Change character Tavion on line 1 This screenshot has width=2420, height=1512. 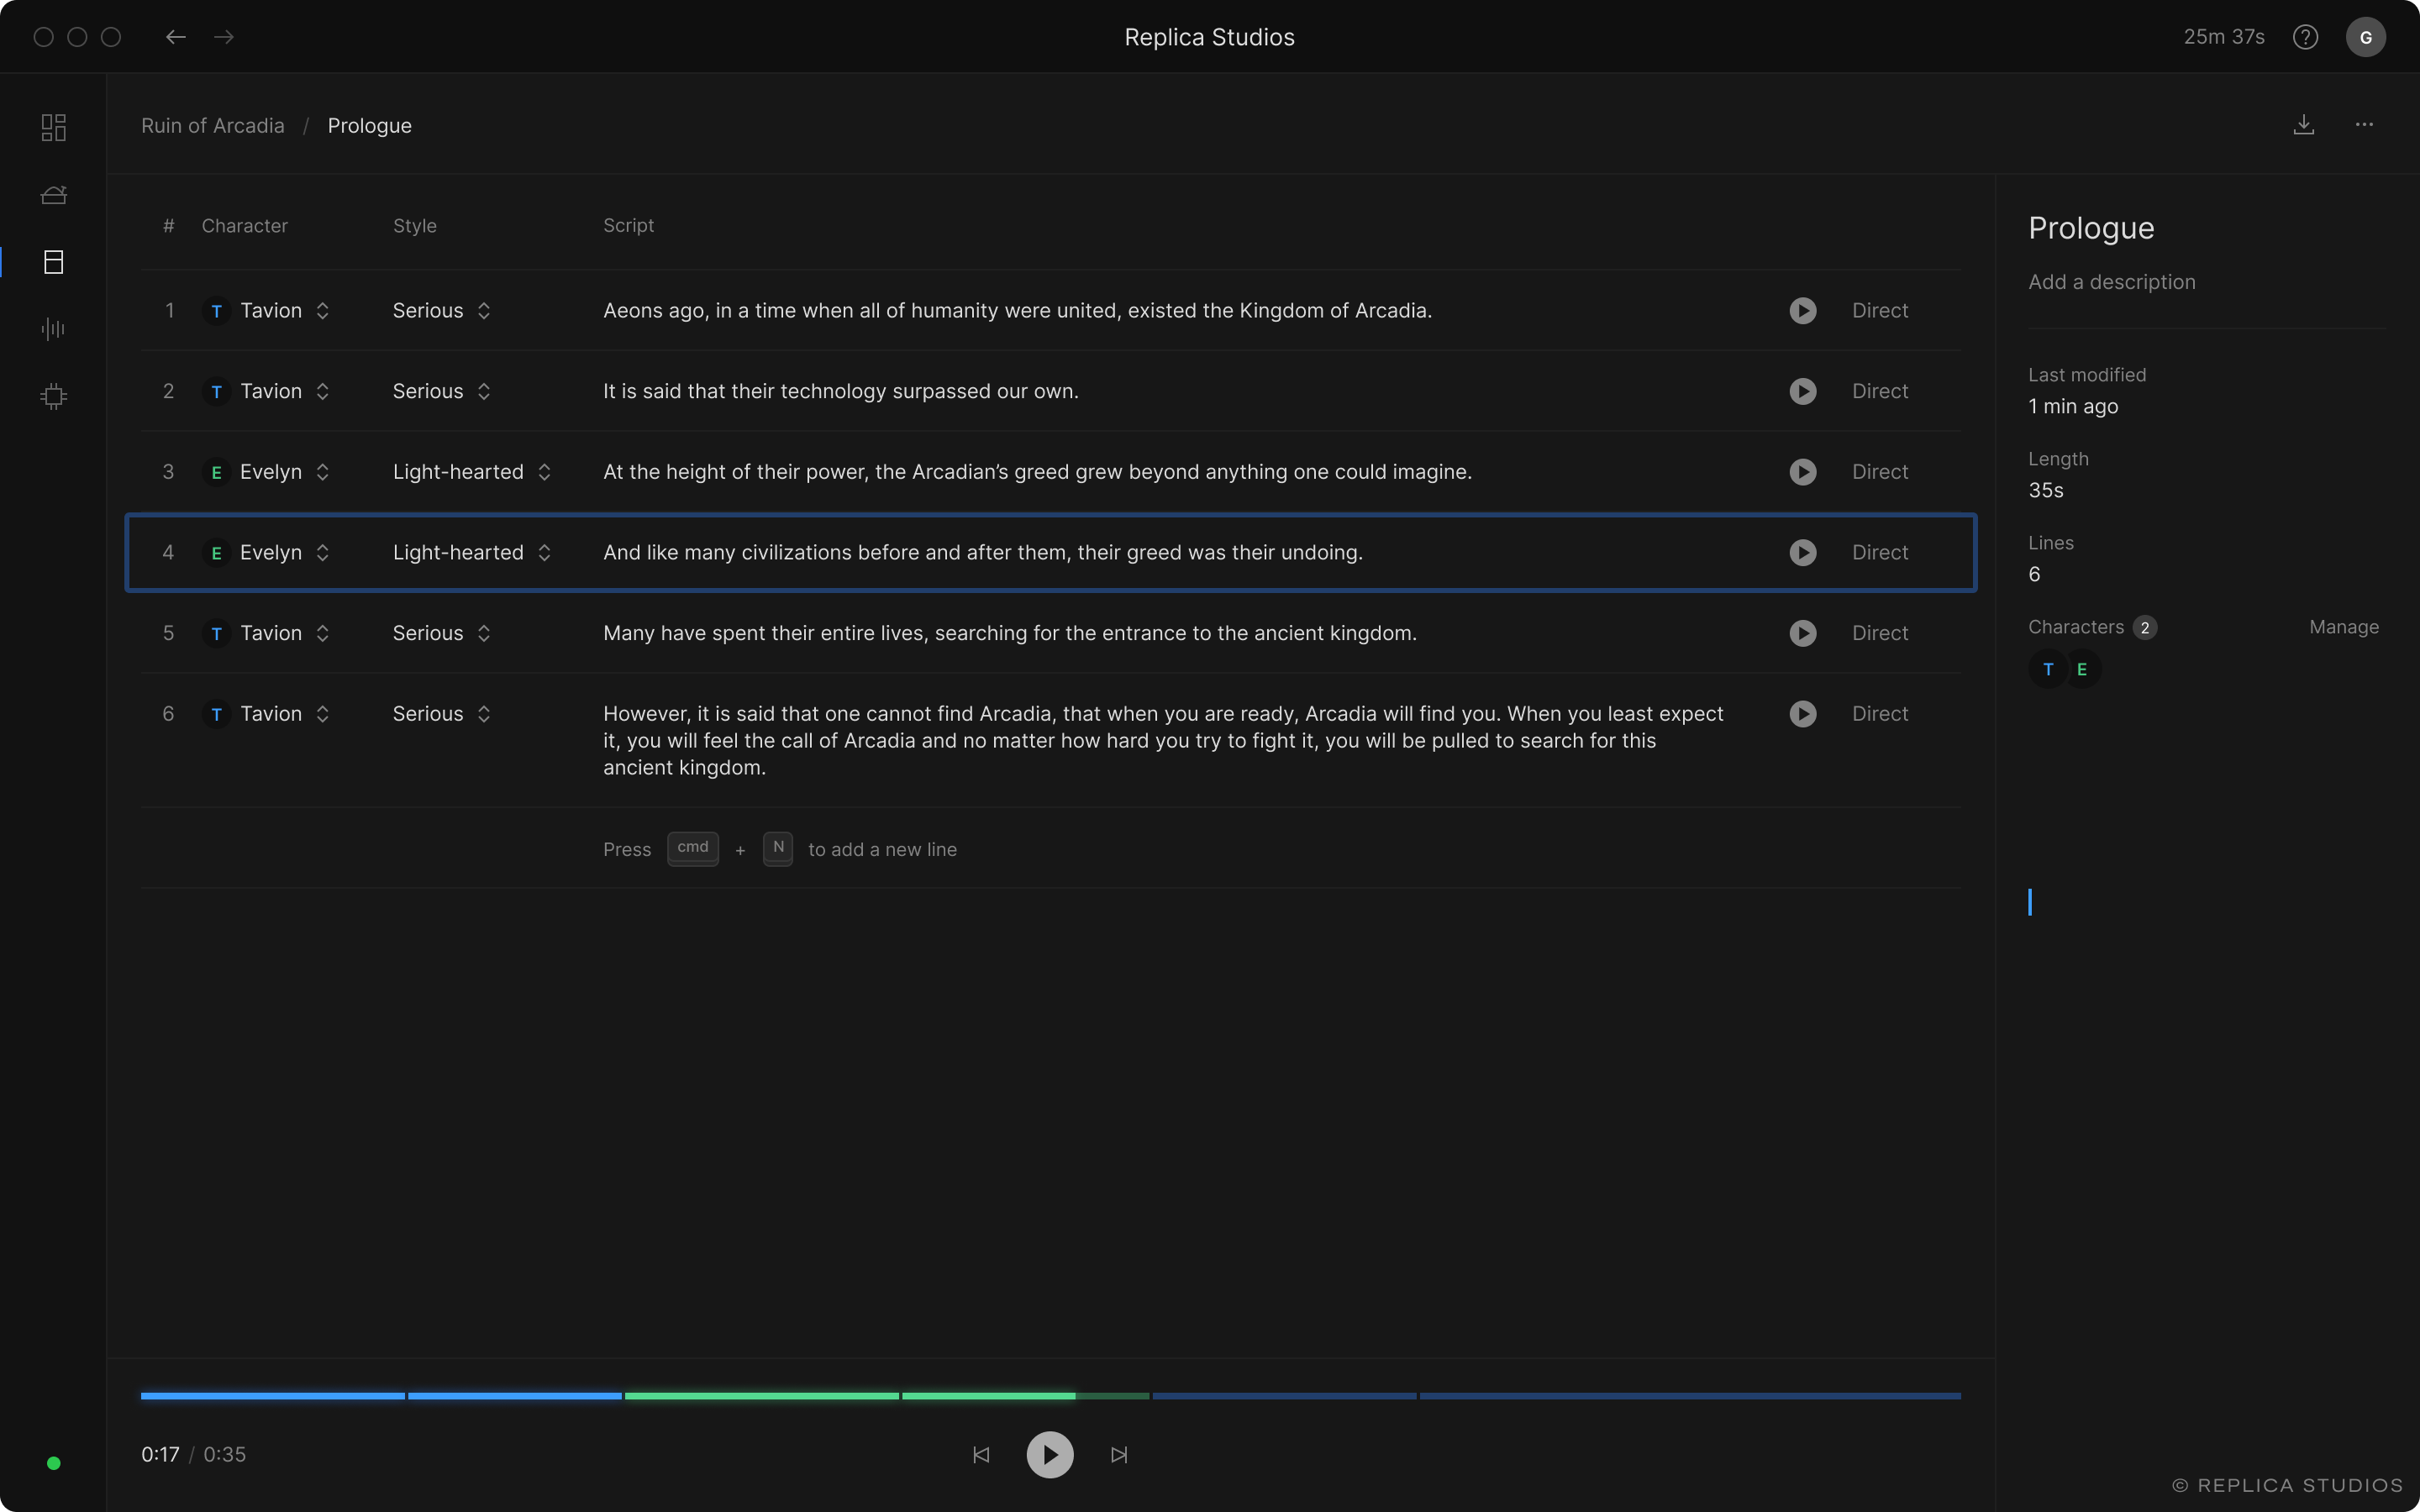coord(267,311)
